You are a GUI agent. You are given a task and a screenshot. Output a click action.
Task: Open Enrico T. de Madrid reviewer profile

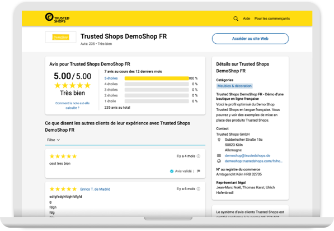[95, 189]
